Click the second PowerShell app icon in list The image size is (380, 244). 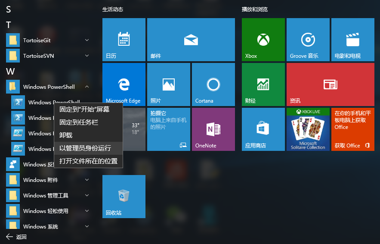pos(18,118)
